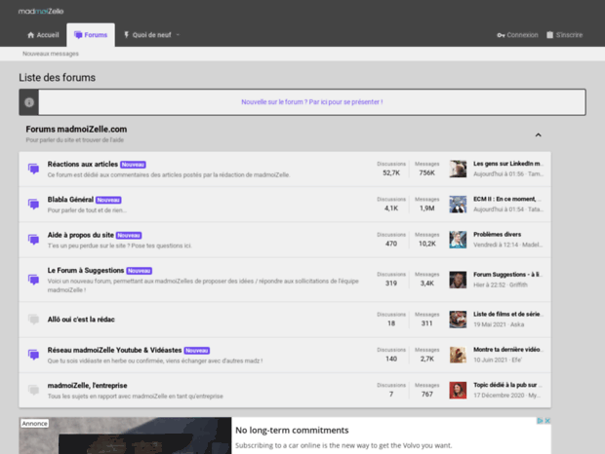Viewport: 605px width, 454px height.
Task: Click forum icon beside Réseau madmoiZelle Youtube
Action: tap(33, 355)
